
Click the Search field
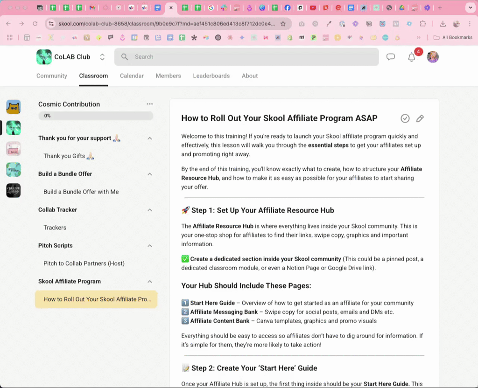point(246,57)
